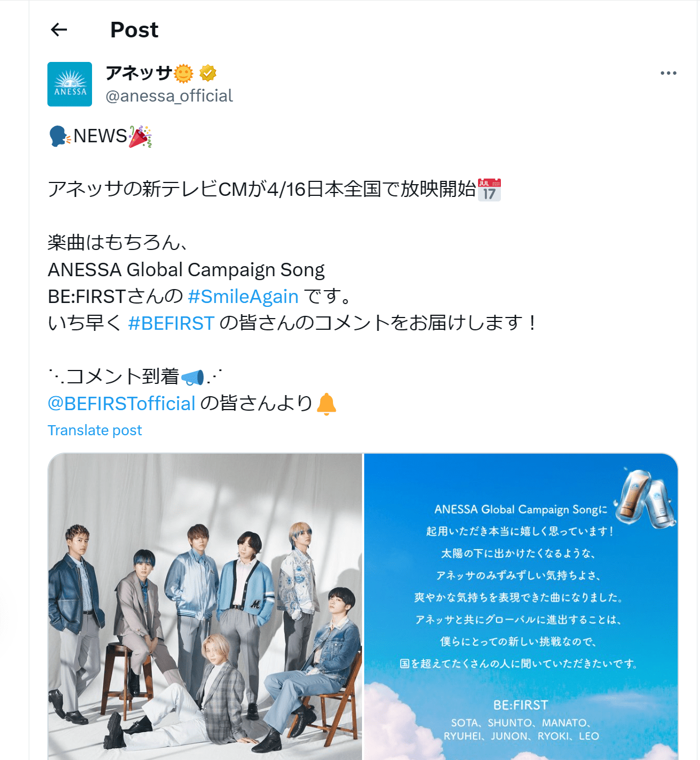Image resolution: width=700 pixels, height=760 pixels.
Task: Click the party popper emoji after NEWS
Action: (141, 137)
